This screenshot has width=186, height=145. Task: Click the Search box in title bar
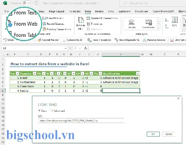(153, 3)
